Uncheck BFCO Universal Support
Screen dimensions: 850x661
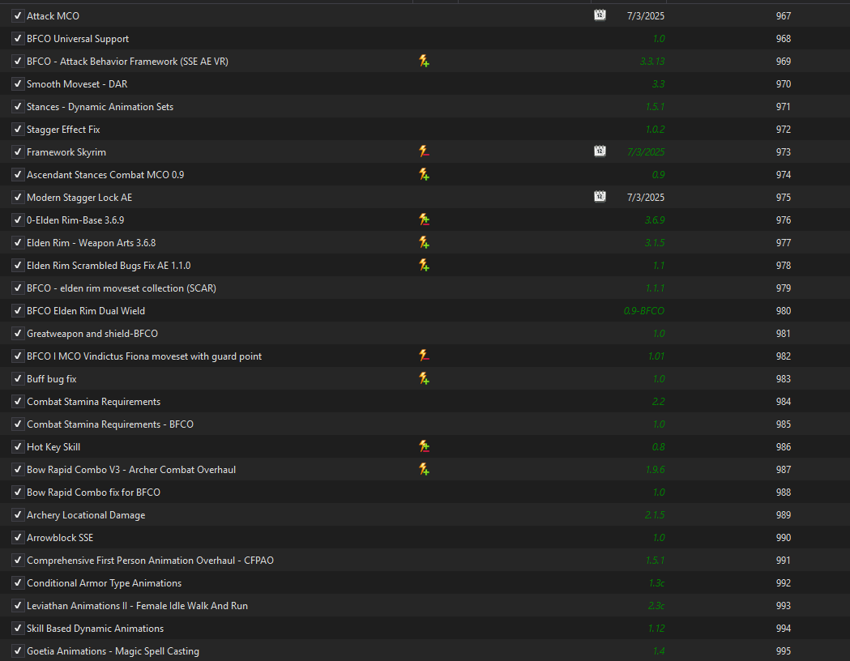(18, 38)
